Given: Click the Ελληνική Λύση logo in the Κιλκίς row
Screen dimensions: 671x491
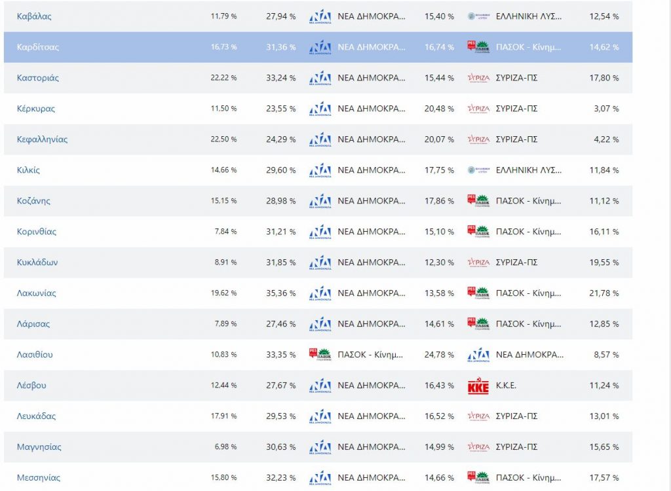Looking at the screenshot, I should tap(479, 170).
